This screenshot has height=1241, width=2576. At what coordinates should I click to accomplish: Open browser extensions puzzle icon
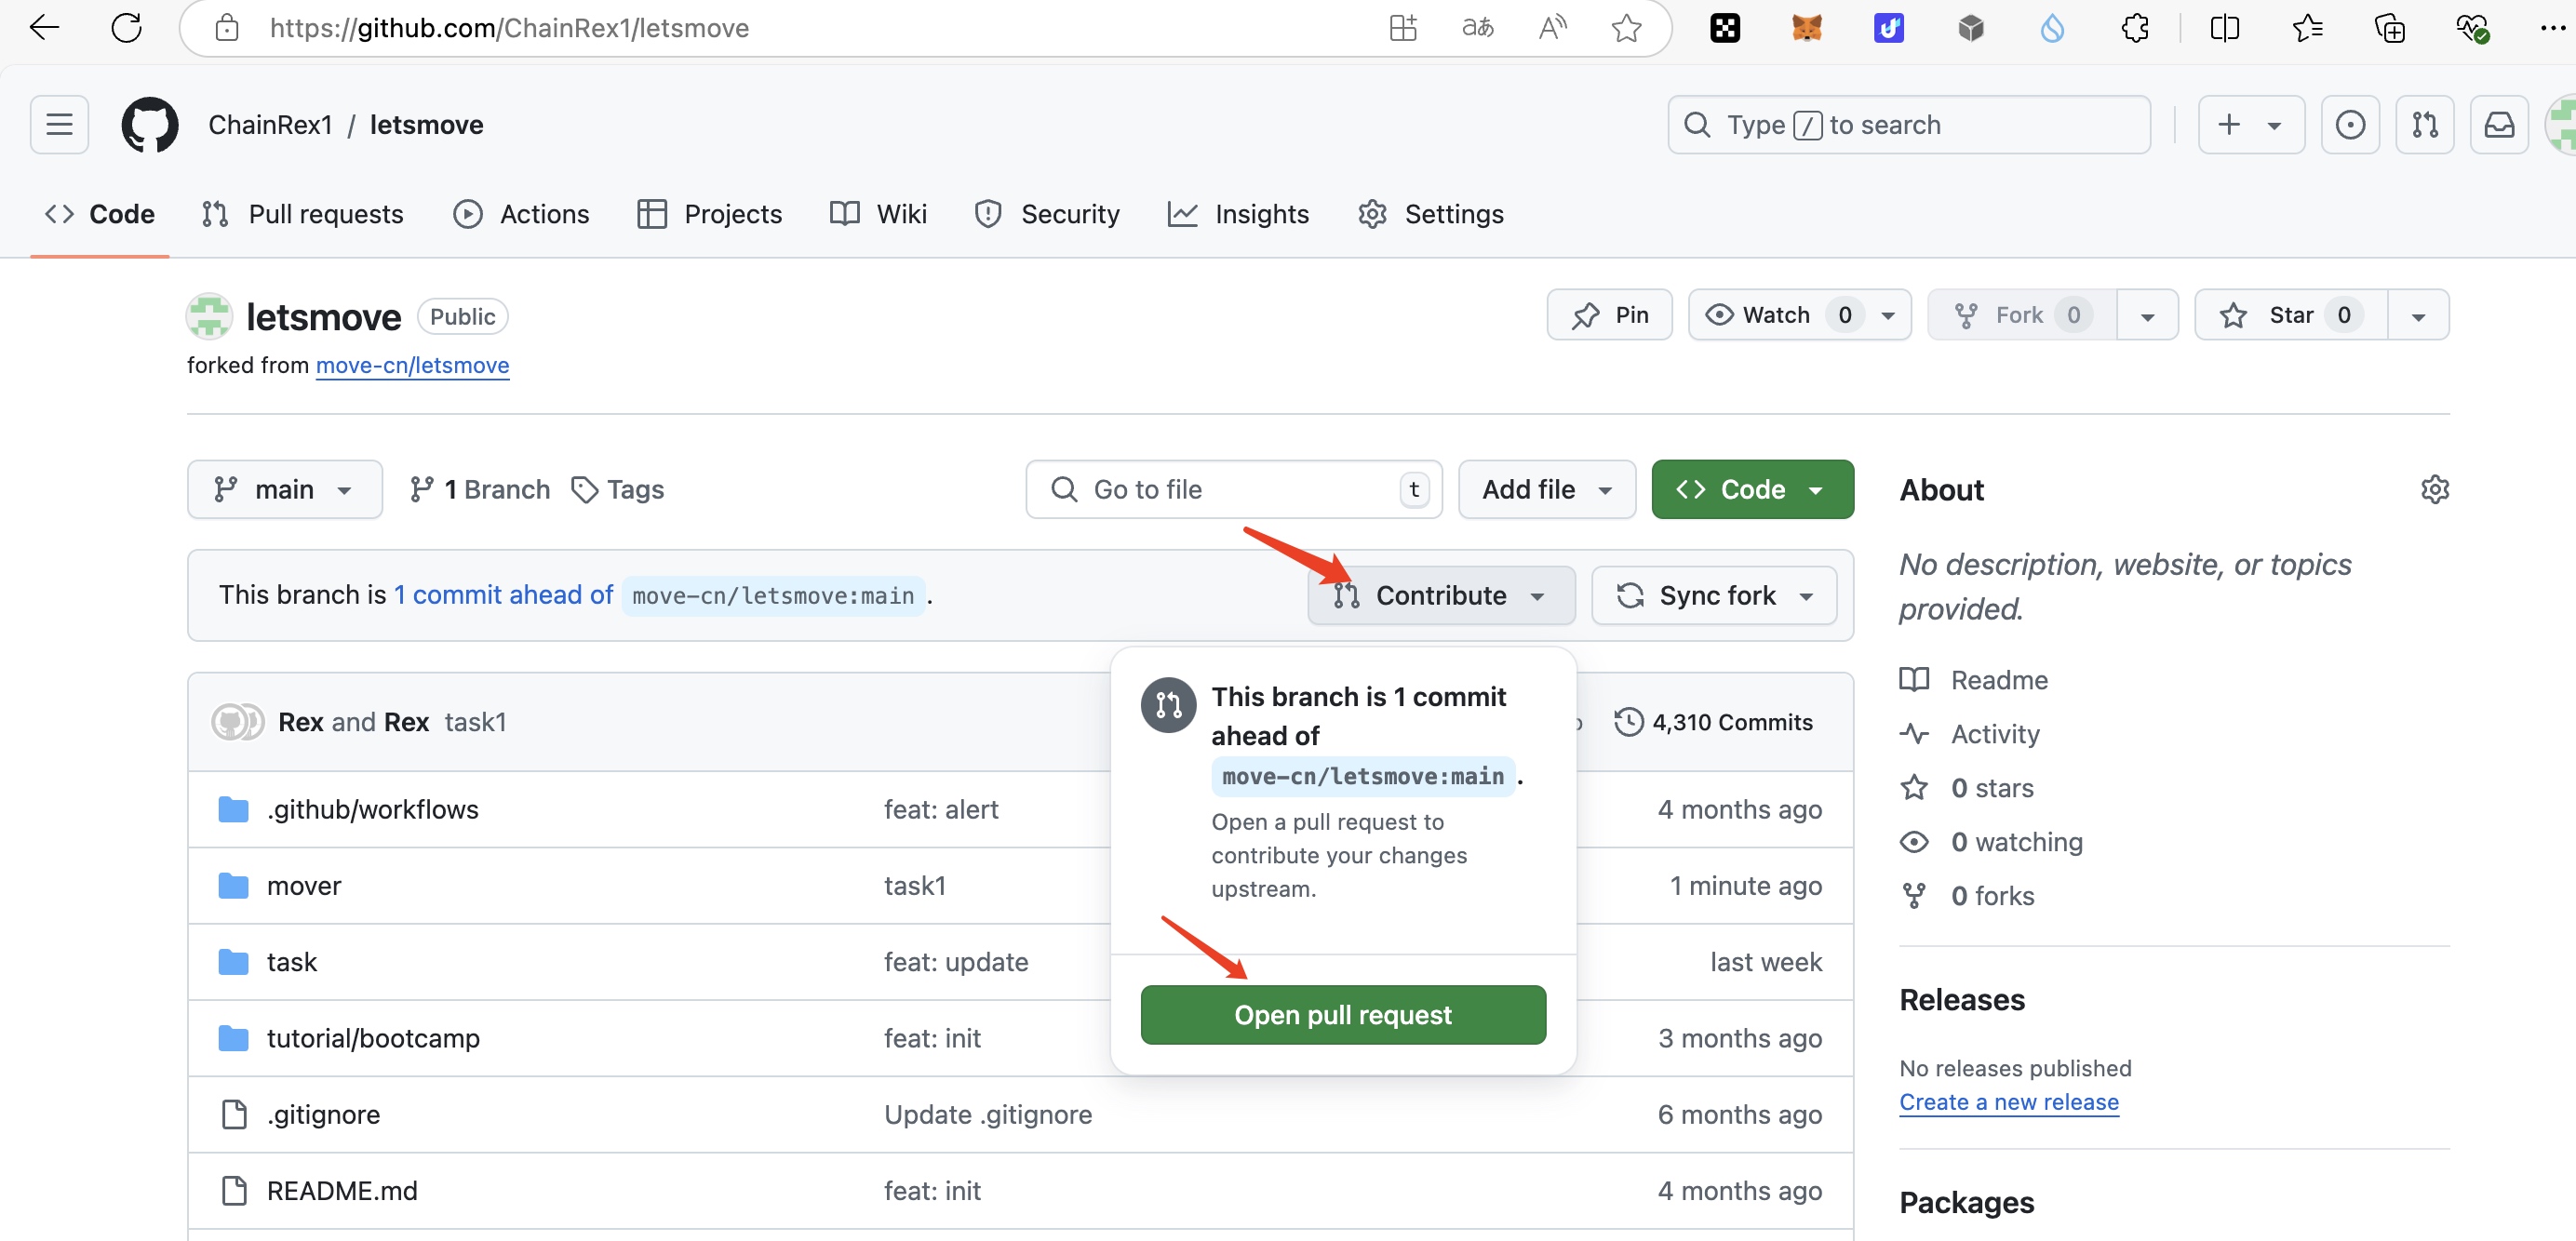pos(2135,28)
